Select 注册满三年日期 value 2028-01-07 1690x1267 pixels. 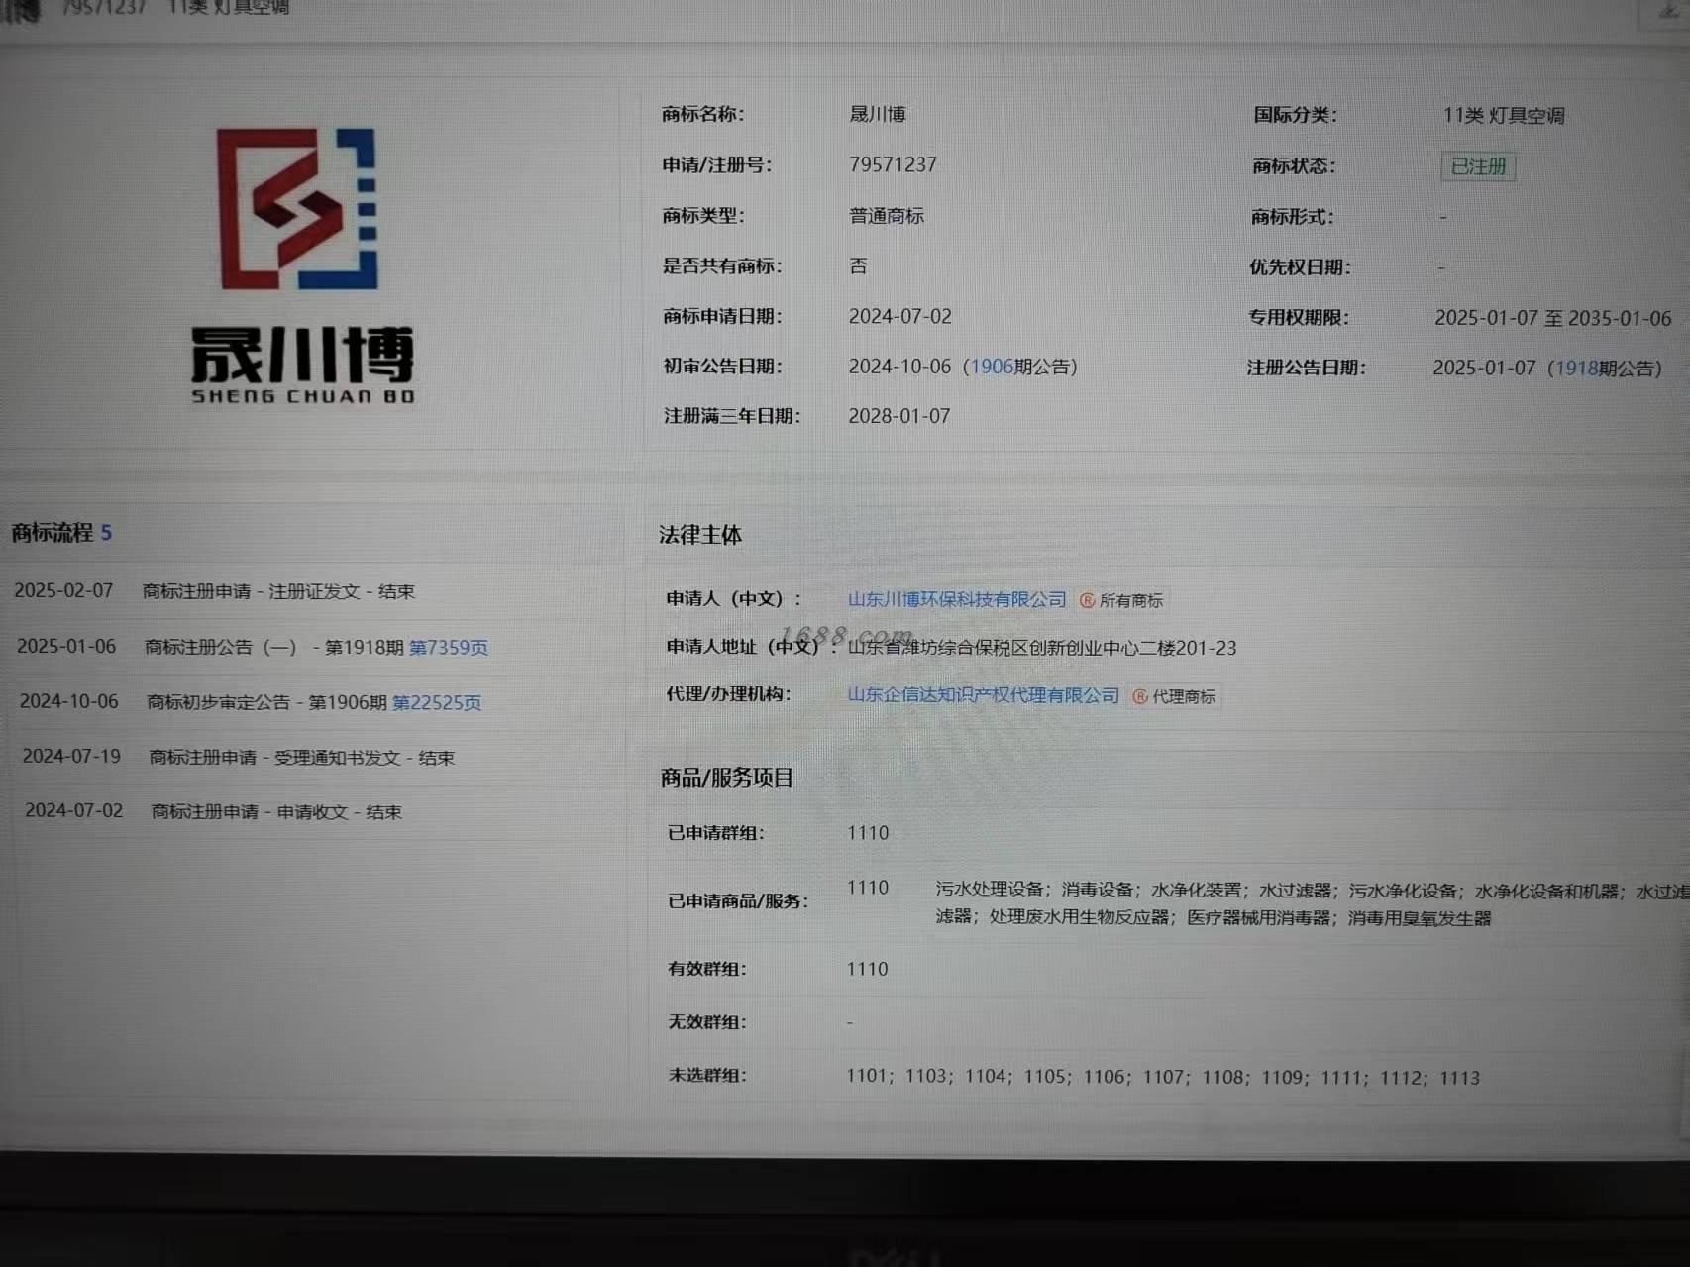pos(898,416)
